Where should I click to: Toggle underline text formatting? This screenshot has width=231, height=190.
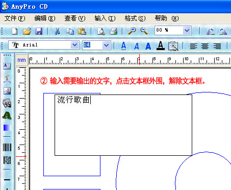coord(124,46)
